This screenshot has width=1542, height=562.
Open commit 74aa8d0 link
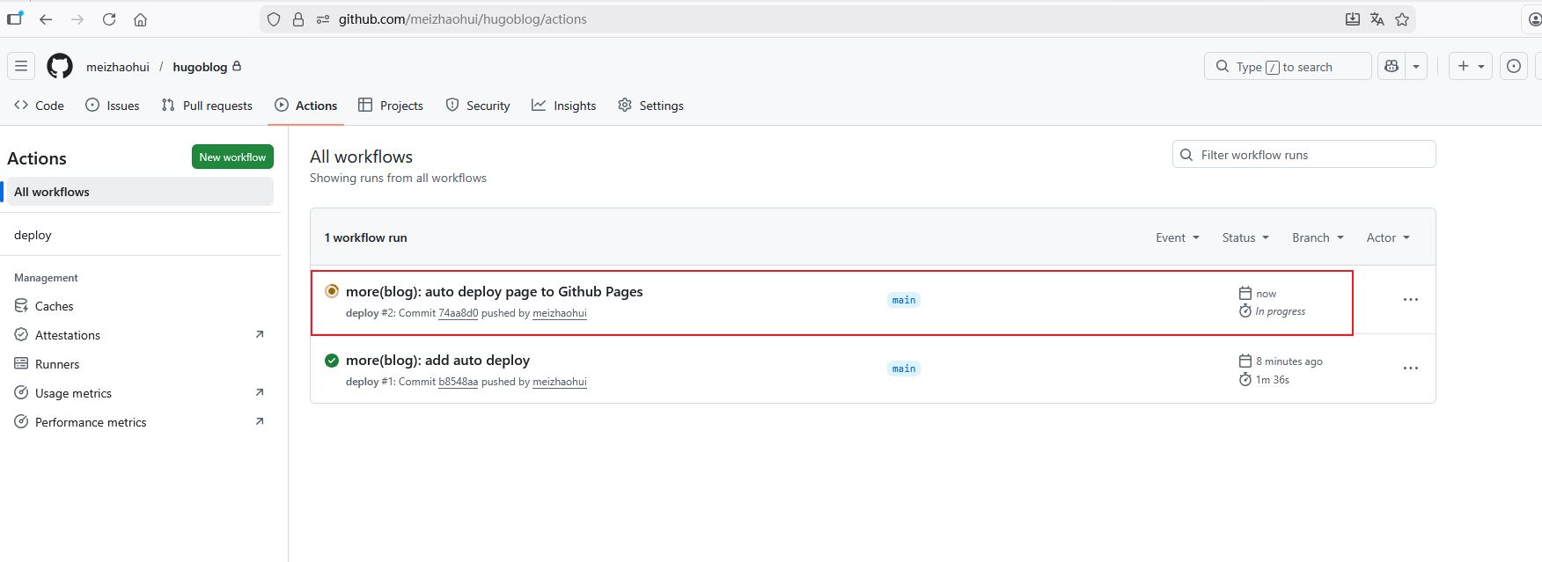click(x=458, y=313)
